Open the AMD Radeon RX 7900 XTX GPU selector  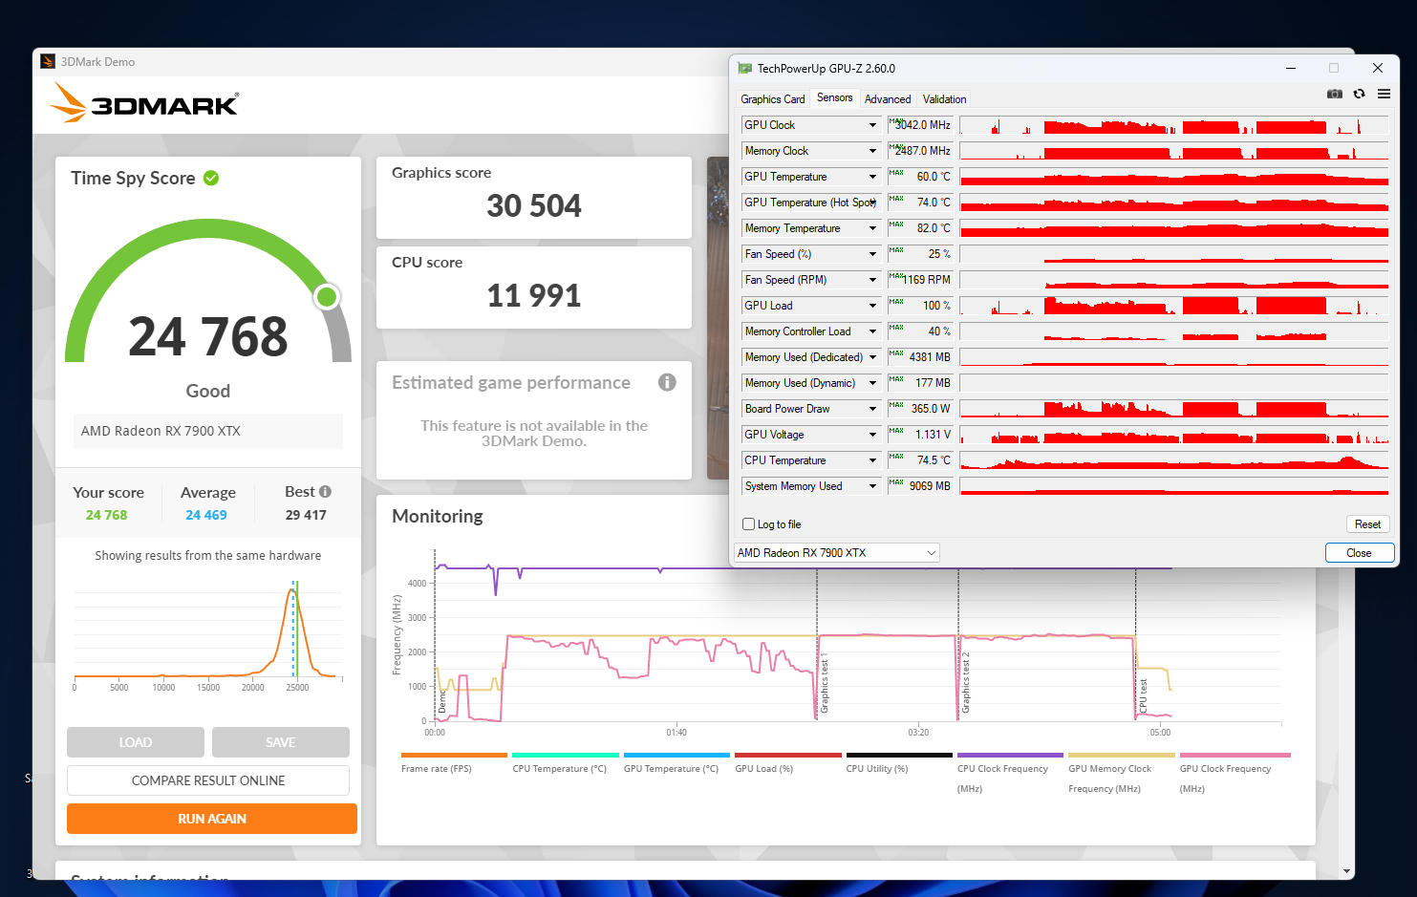837,553
